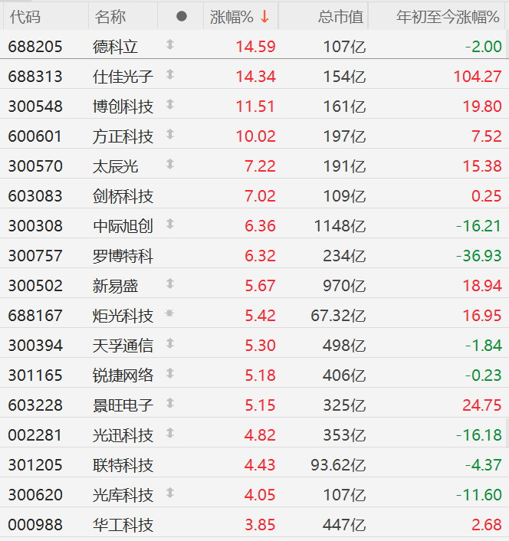The image size is (509, 541).
Task: Click the marker icon beside 光迅科技
Action: point(169,433)
